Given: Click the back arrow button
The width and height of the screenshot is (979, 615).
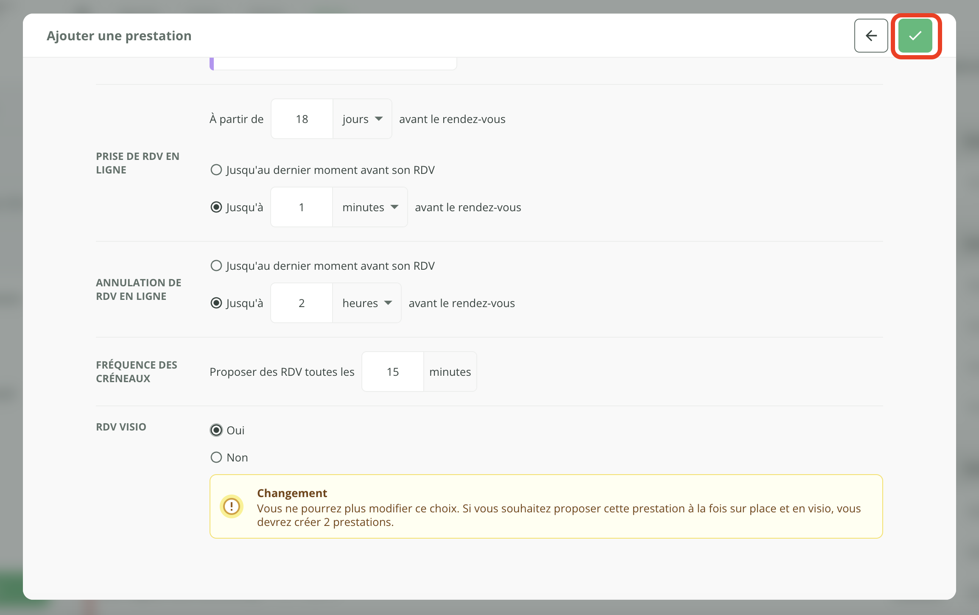Looking at the screenshot, I should [x=871, y=36].
